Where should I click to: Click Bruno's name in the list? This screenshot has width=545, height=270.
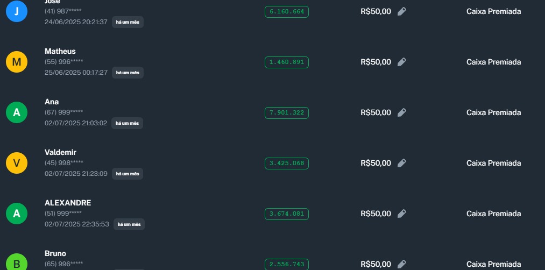[x=55, y=253]
